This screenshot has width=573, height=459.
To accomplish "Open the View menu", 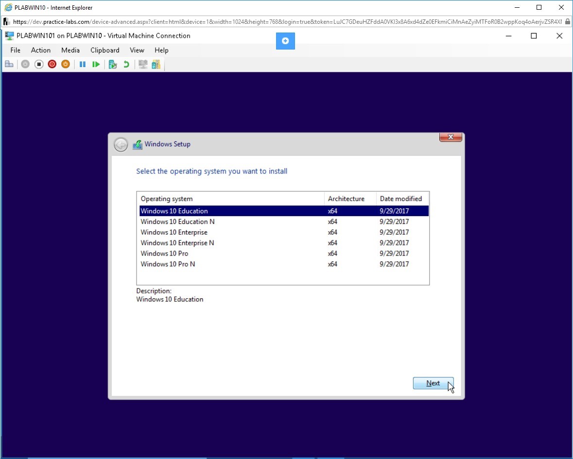I will (x=137, y=51).
